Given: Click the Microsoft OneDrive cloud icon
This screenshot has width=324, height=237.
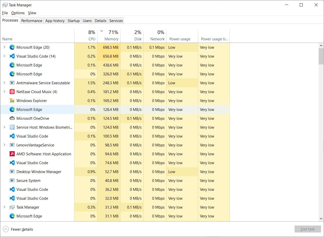Looking at the screenshot, I should 12,118.
